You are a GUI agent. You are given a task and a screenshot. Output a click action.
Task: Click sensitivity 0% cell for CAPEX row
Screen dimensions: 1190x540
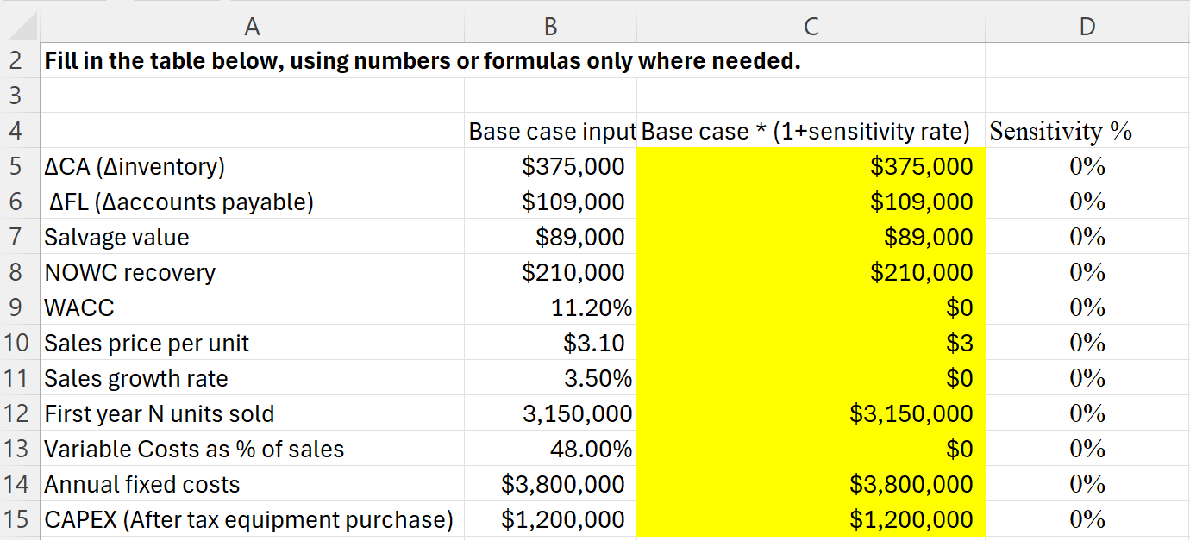[1087, 519]
